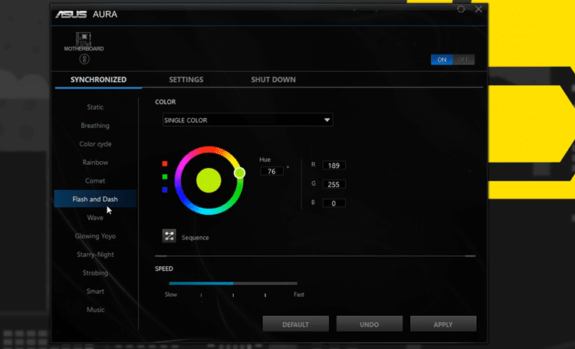This screenshot has width=575, height=349.
Task: Open the SETTINGS tab
Action: pos(186,80)
